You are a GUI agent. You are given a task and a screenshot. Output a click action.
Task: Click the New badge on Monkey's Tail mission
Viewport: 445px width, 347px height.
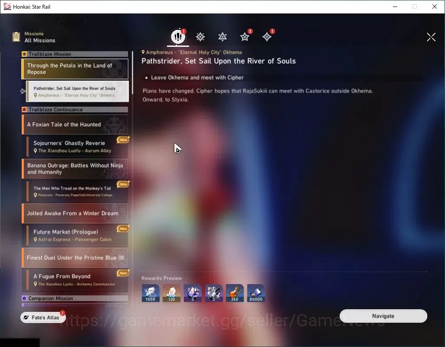coord(123,184)
